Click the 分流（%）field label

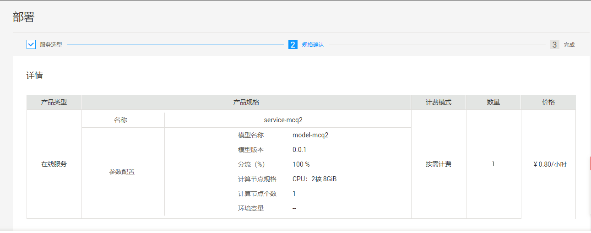(251, 164)
